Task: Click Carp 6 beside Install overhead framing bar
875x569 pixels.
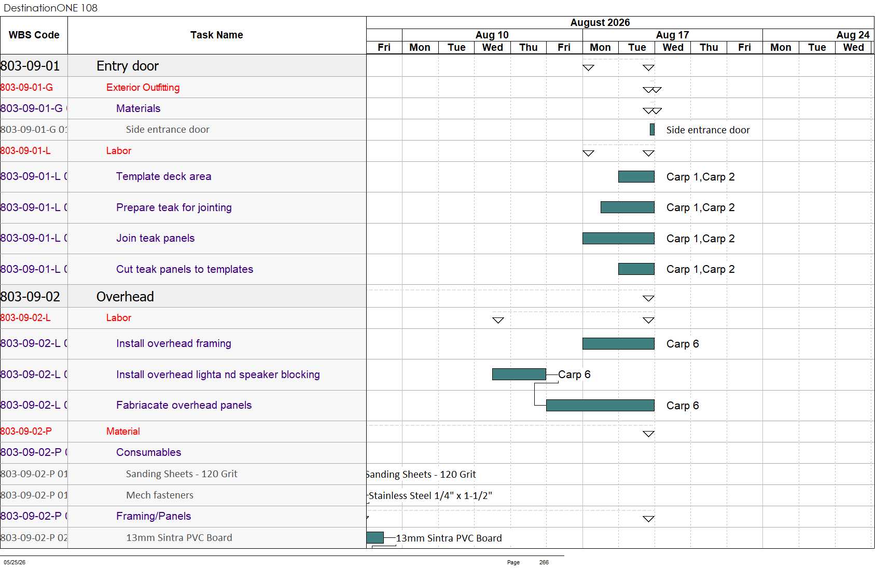Action: [x=683, y=344]
